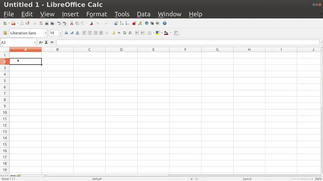Apply Justified alignment

click(x=101, y=33)
